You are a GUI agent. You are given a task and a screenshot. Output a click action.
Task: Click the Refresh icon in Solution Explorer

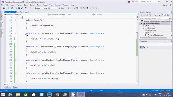coord(162,15)
